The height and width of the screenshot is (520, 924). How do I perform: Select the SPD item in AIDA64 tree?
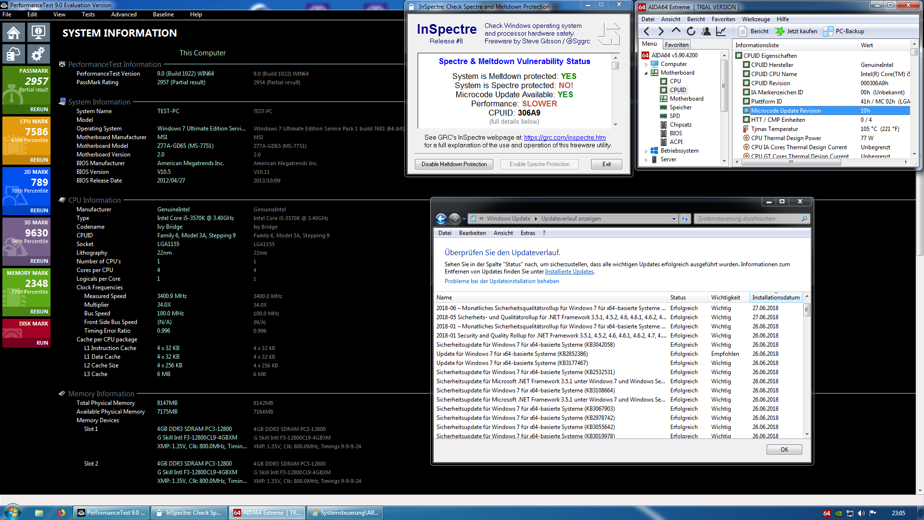pyautogui.click(x=675, y=116)
